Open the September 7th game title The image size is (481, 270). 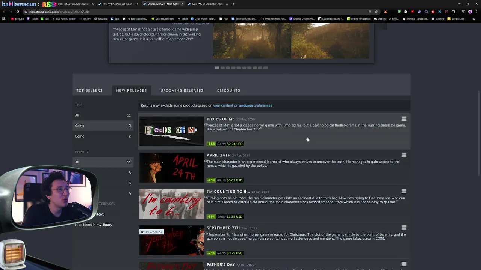coord(223,228)
